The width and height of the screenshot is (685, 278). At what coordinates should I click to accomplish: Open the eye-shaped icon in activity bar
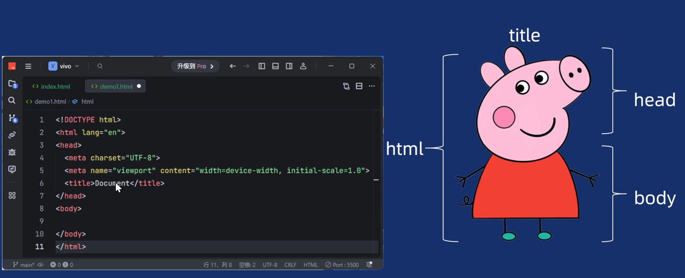[12, 135]
